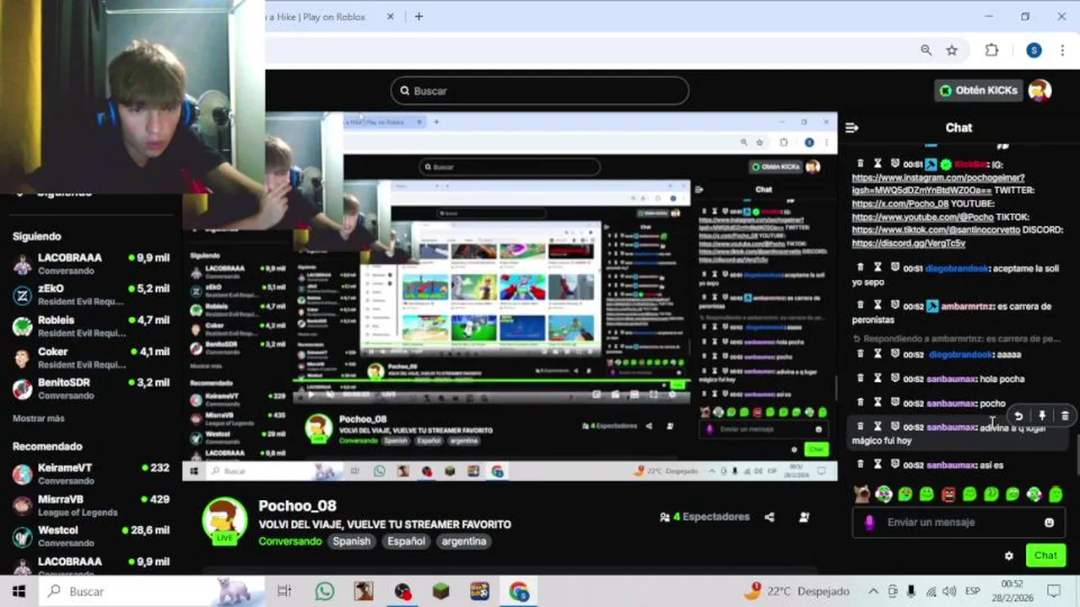Delete ambarmrtnz's 'es carrera de peronistas' message
The height and width of the screenshot is (607, 1080).
[860, 306]
